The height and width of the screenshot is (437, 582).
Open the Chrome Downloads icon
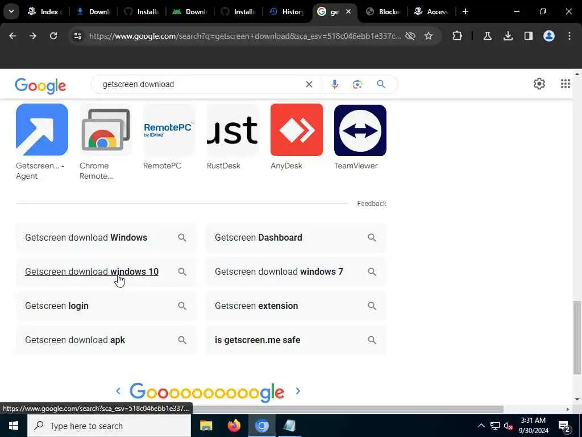click(508, 36)
